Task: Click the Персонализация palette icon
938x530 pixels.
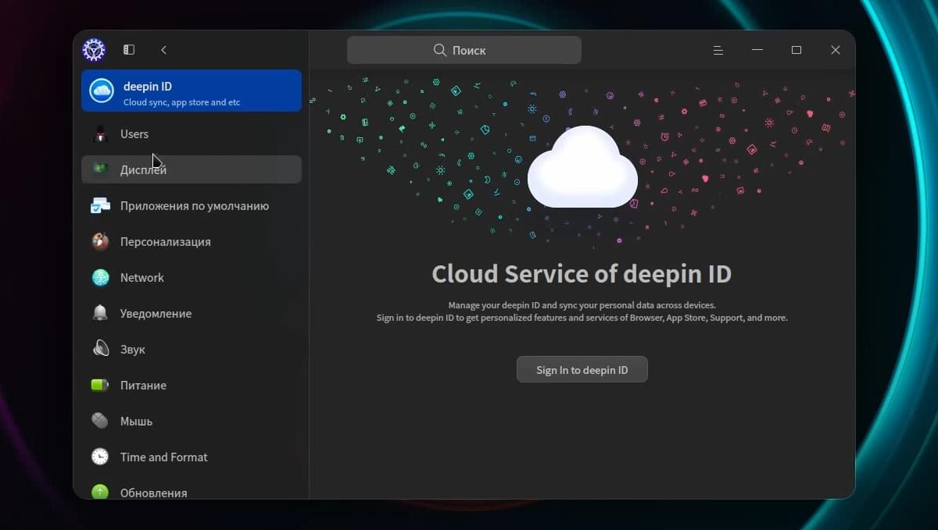Action: coord(100,242)
